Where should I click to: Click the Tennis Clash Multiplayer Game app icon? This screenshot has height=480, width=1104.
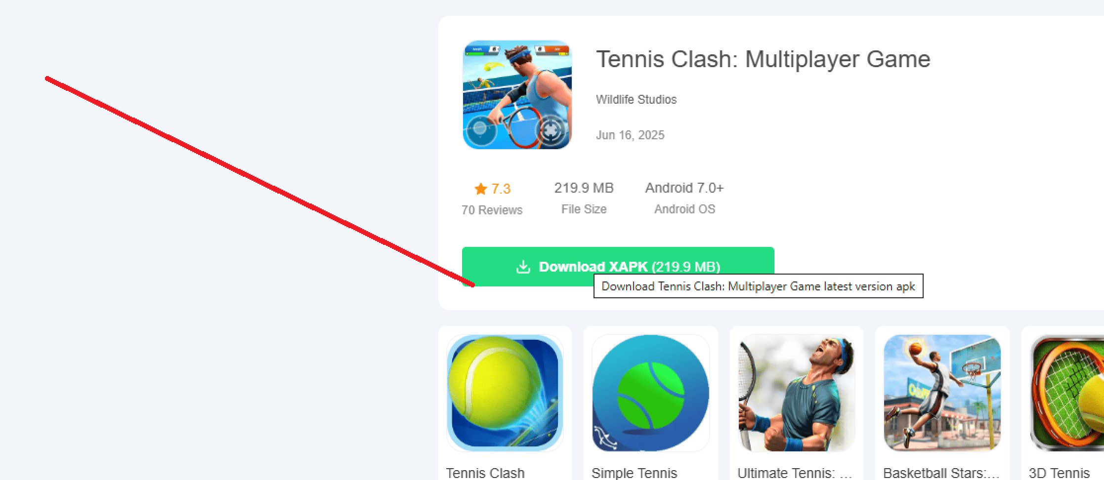pyautogui.click(x=517, y=95)
